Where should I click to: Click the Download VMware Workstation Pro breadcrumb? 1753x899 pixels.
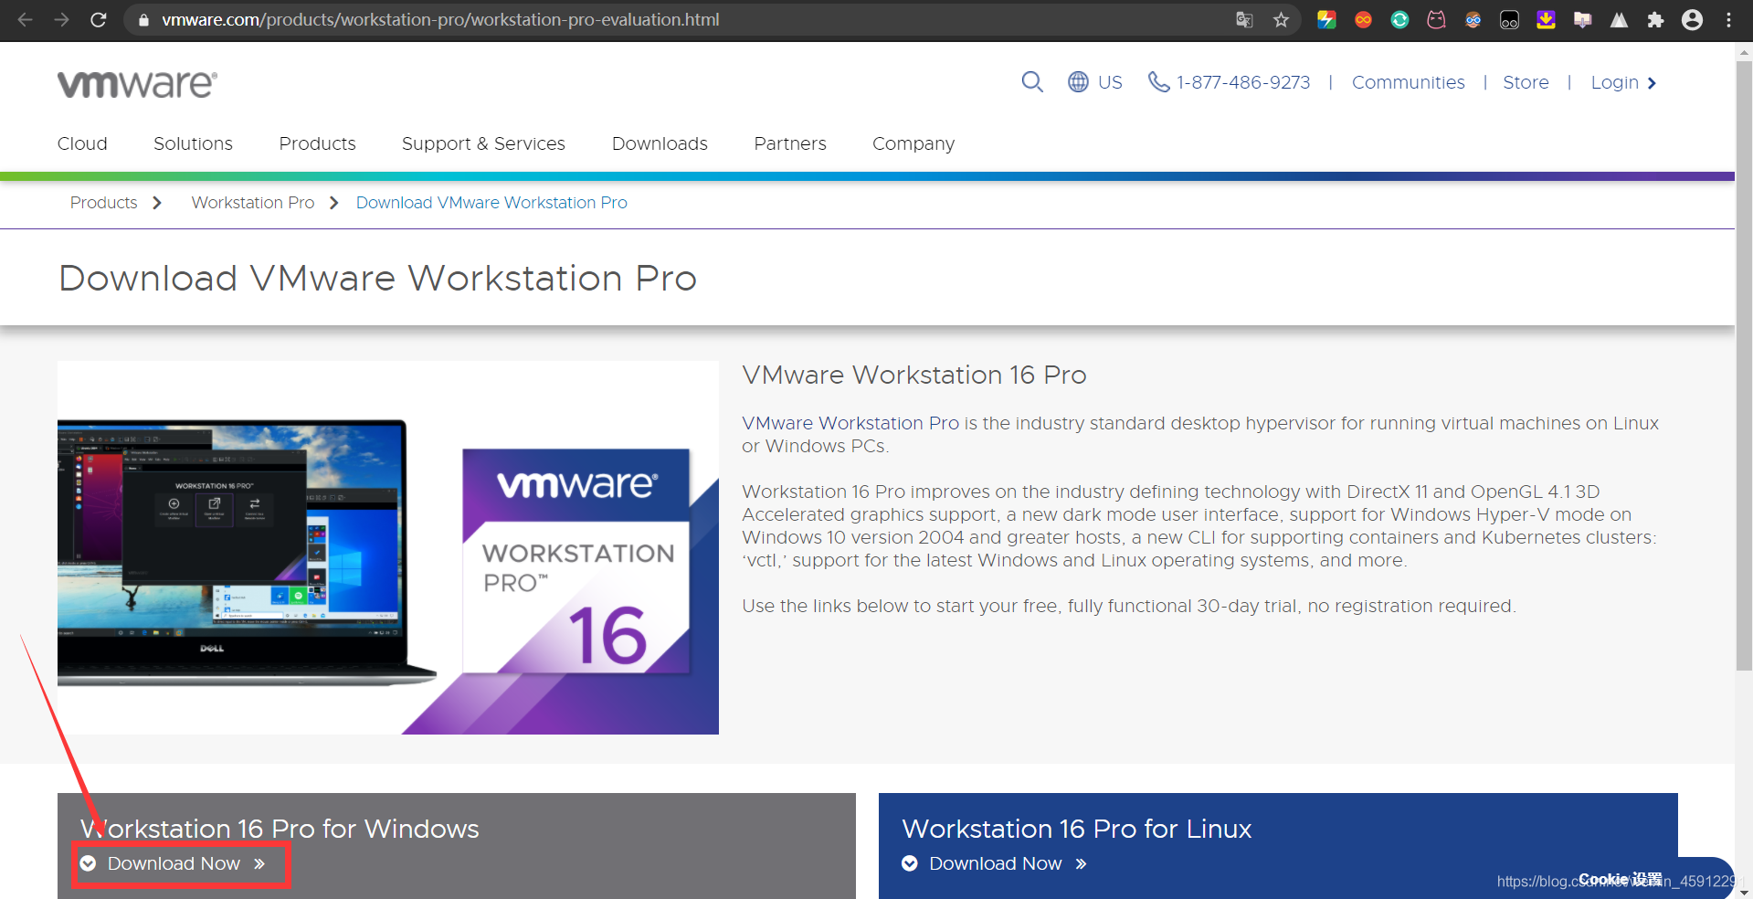[x=491, y=203]
